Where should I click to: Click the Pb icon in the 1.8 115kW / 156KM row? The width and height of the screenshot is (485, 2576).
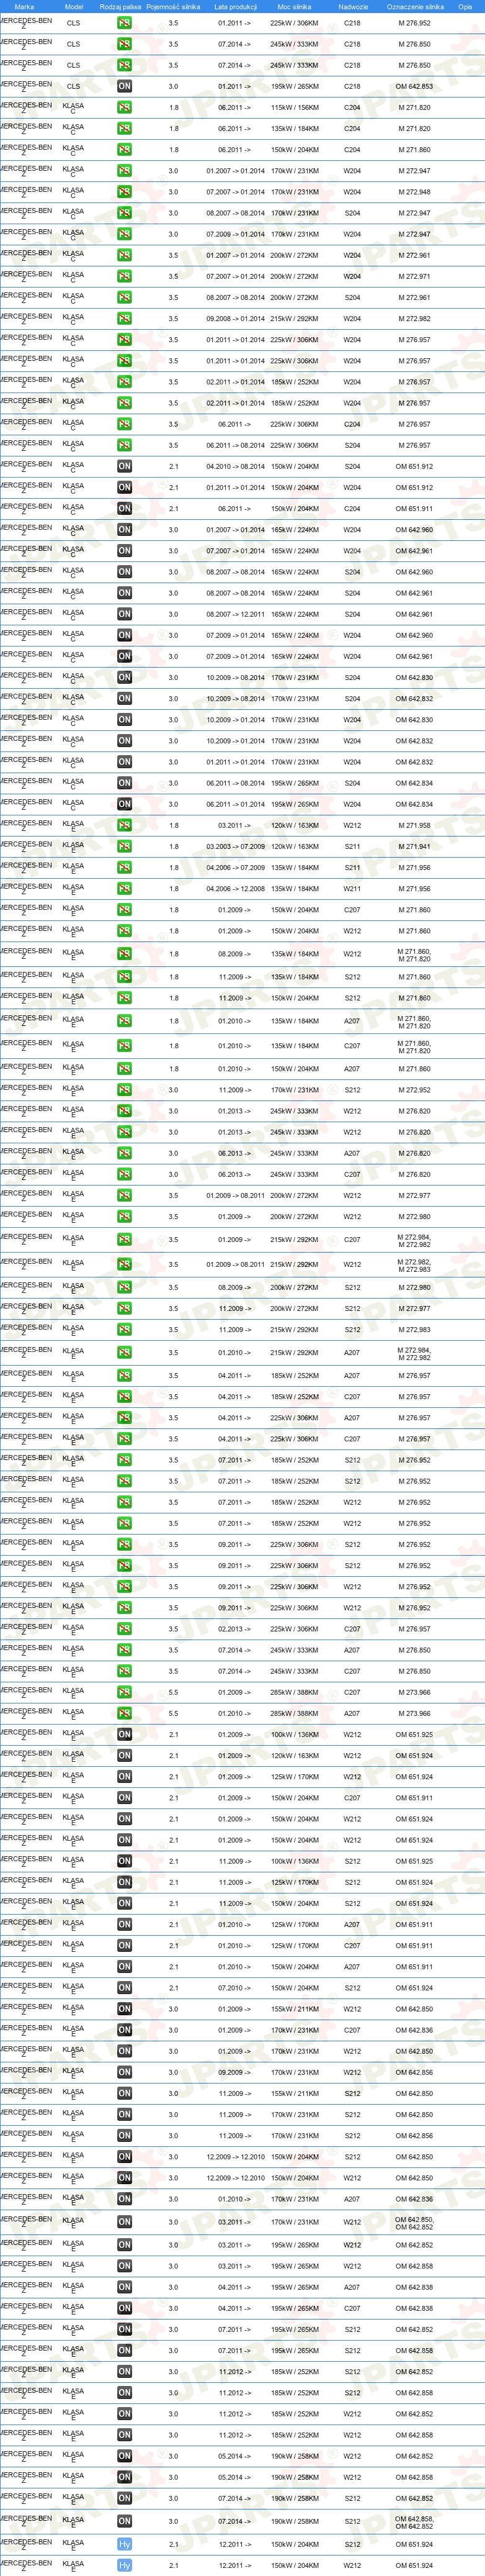coord(124,107)
